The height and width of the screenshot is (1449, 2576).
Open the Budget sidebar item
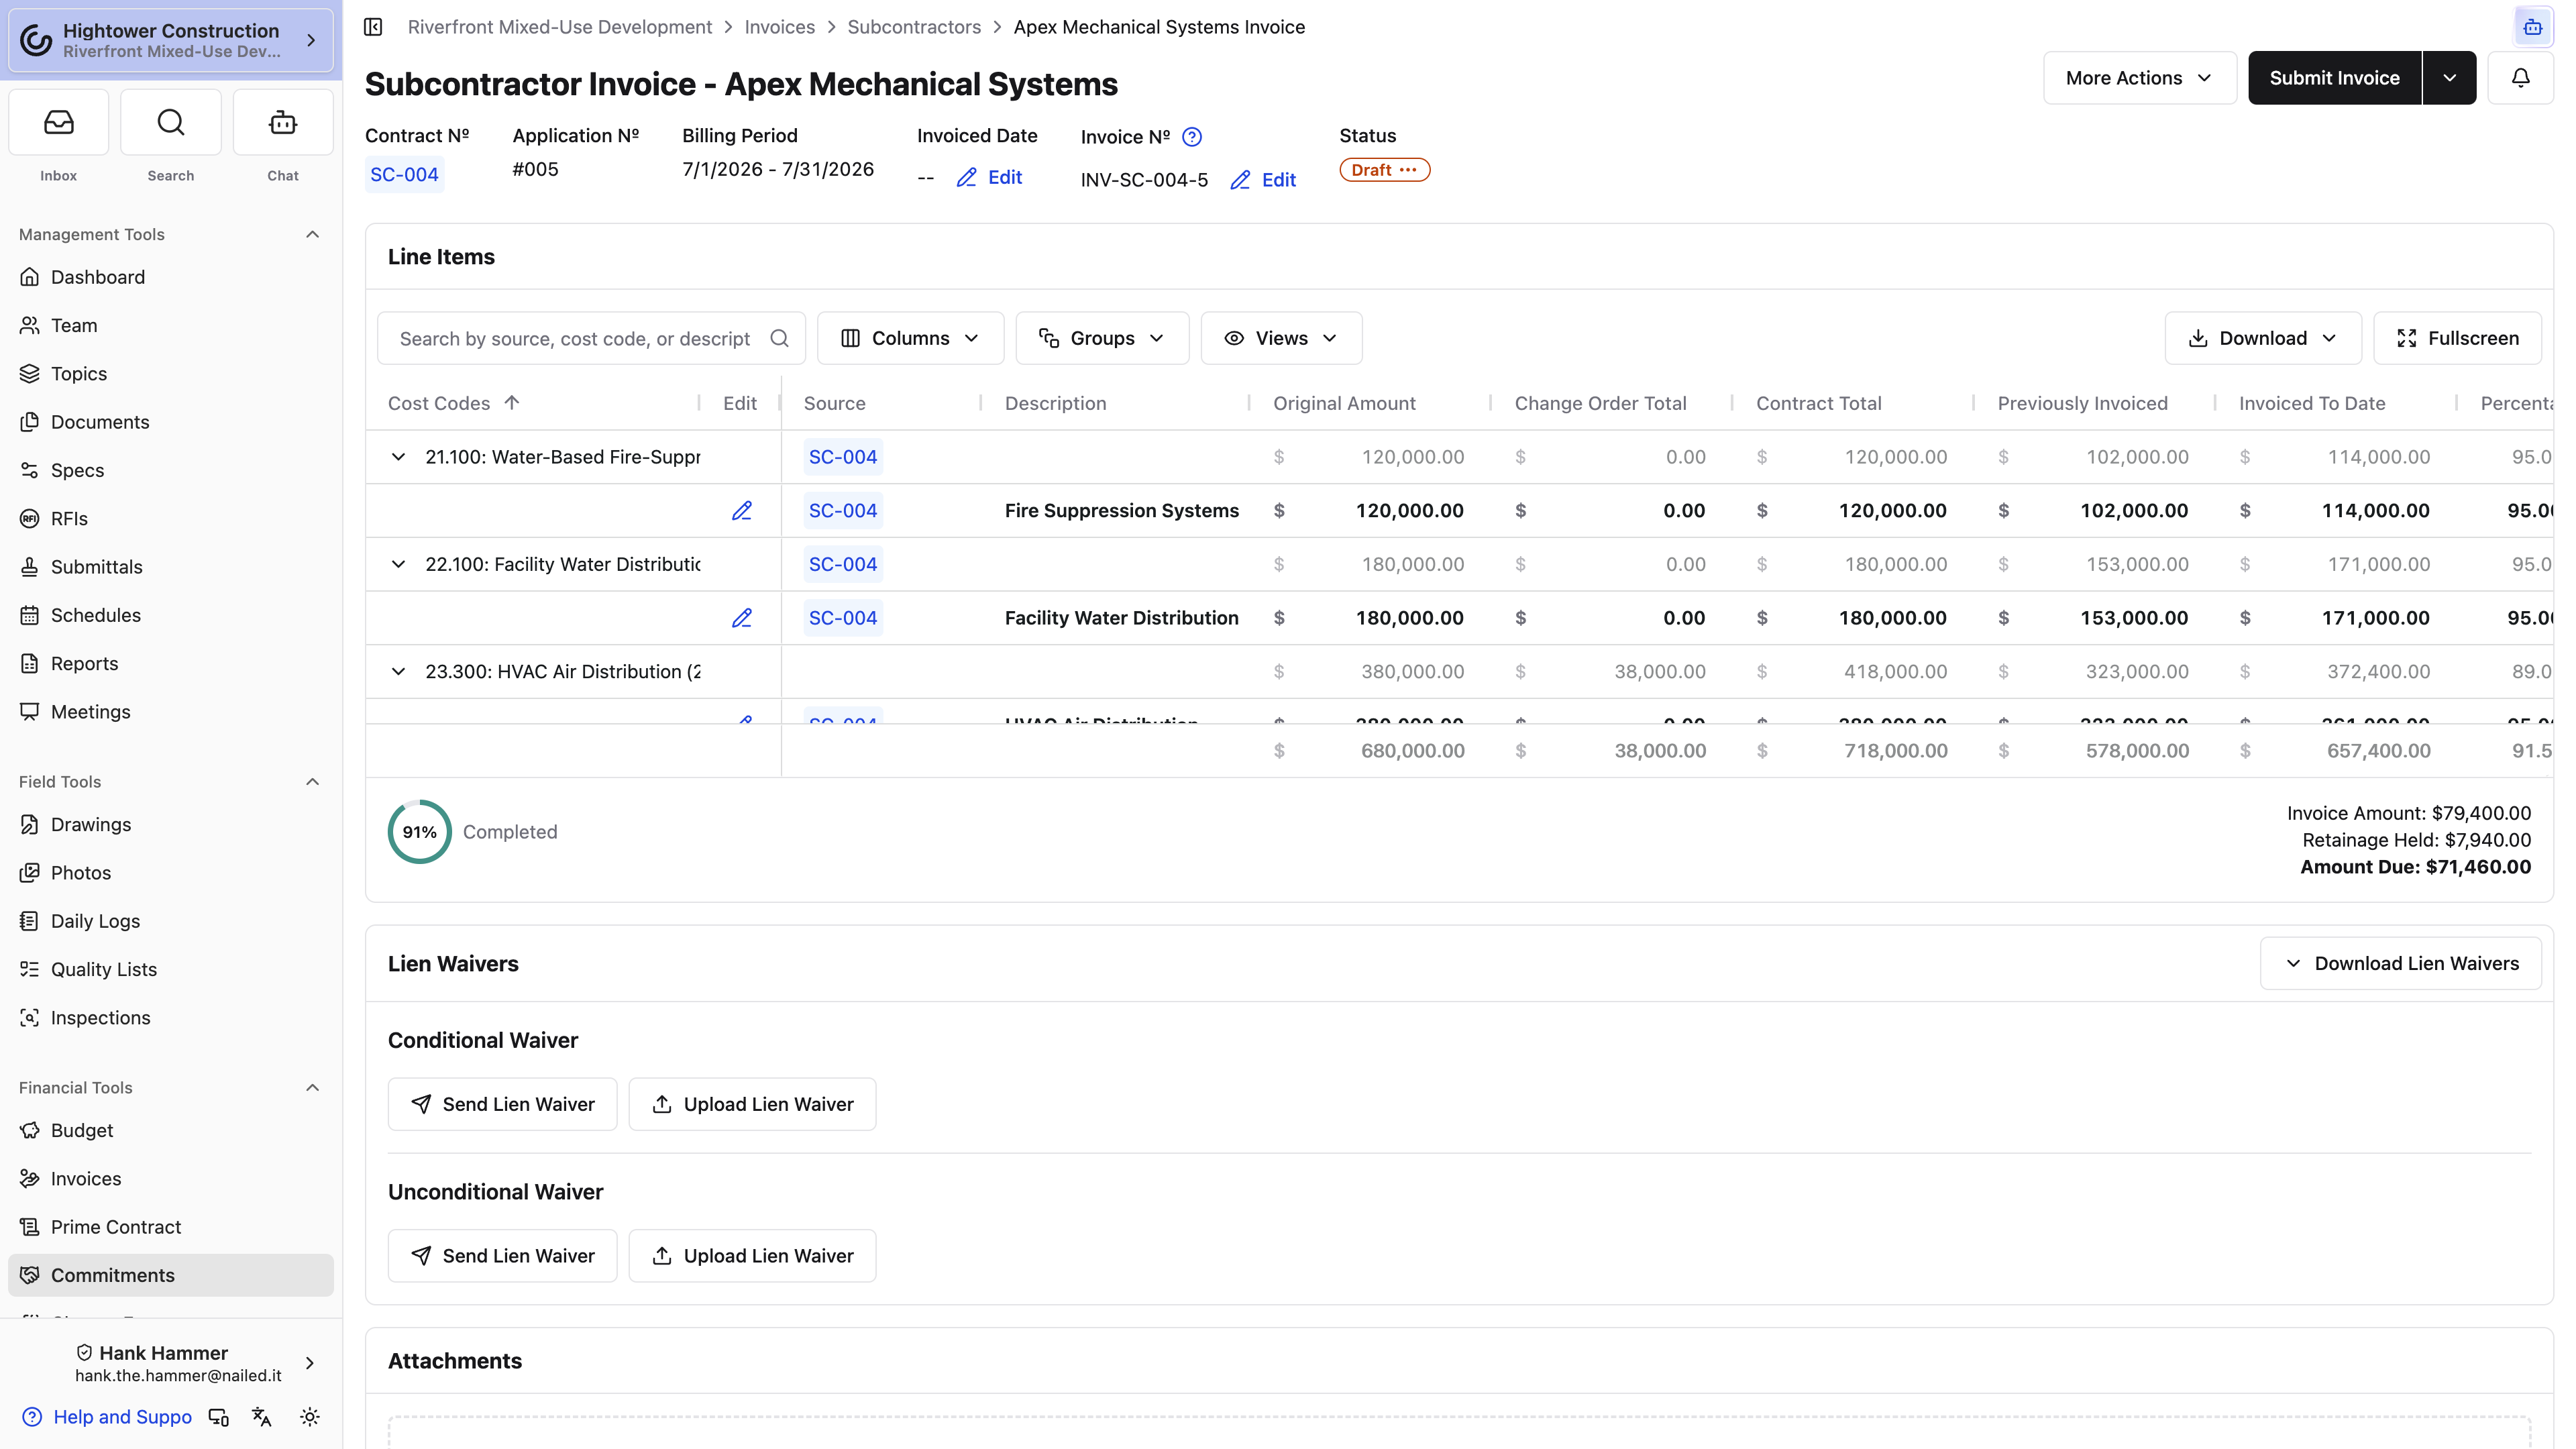[x=171, y=1131]
